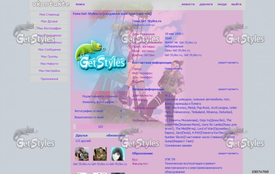Log out with the выйти link
275x174 pixels.
(236, 4)
